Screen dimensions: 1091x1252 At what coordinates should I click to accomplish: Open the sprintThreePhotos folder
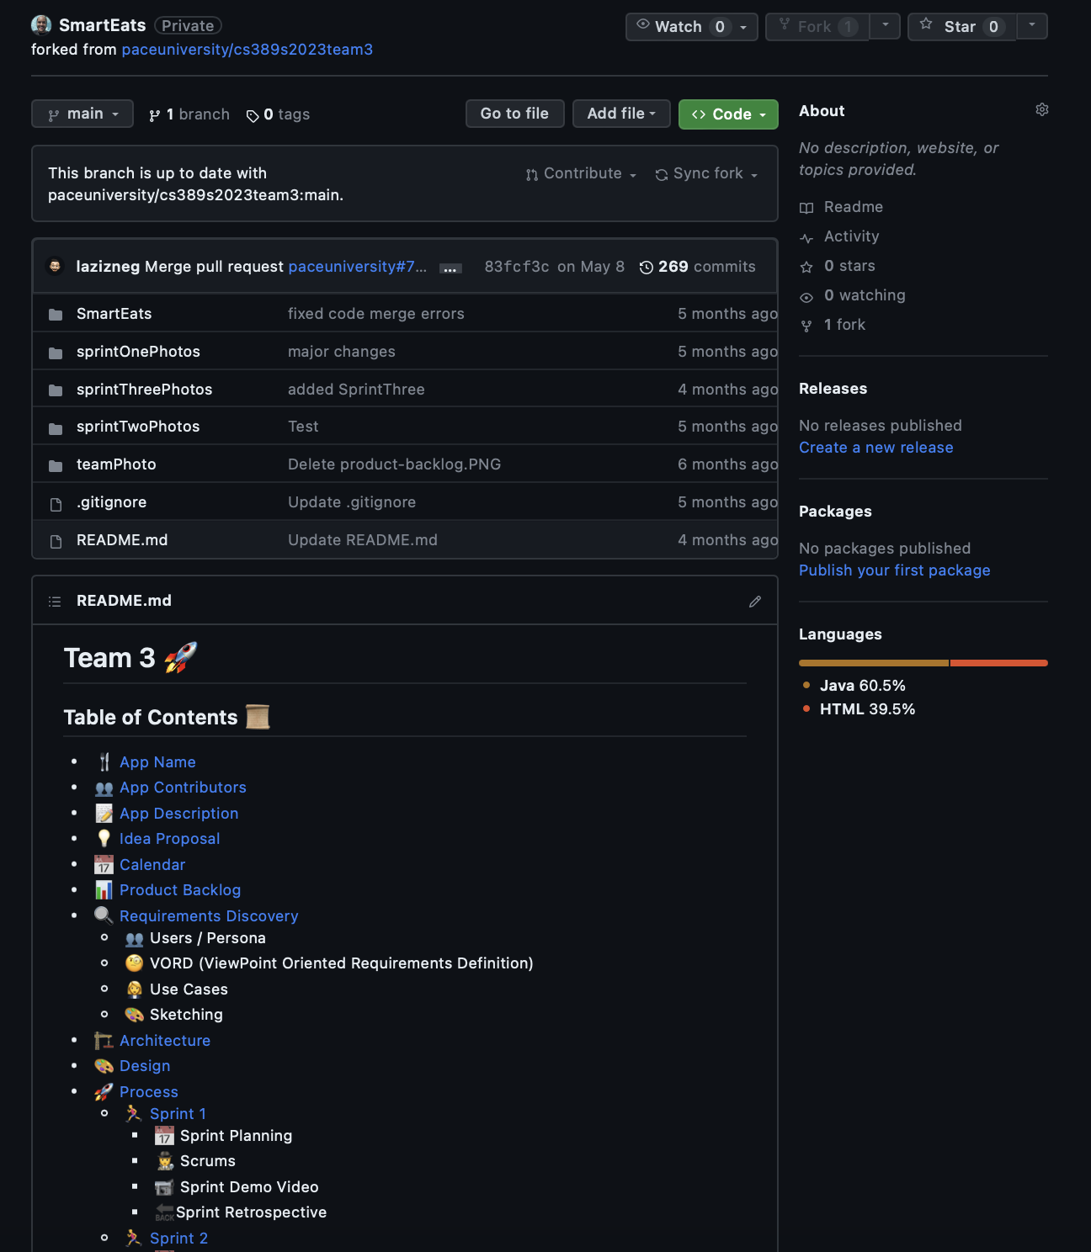point(144,390)
